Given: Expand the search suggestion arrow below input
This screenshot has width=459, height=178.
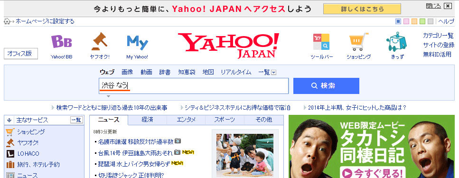Looking at the screenshot, I should pyautogui.click(x=108, y=96).
